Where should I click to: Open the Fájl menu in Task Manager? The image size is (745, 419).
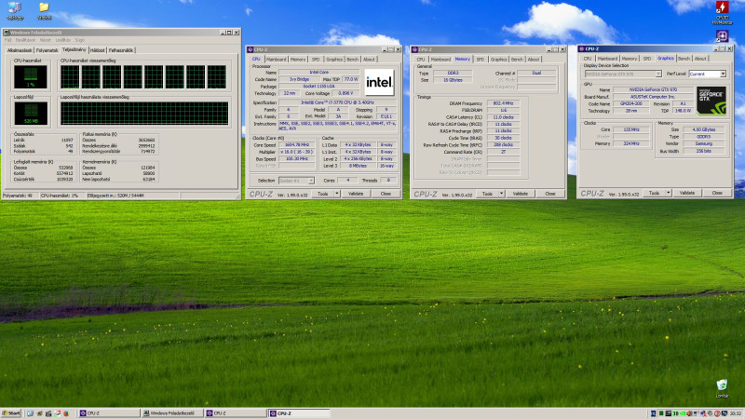8,40
